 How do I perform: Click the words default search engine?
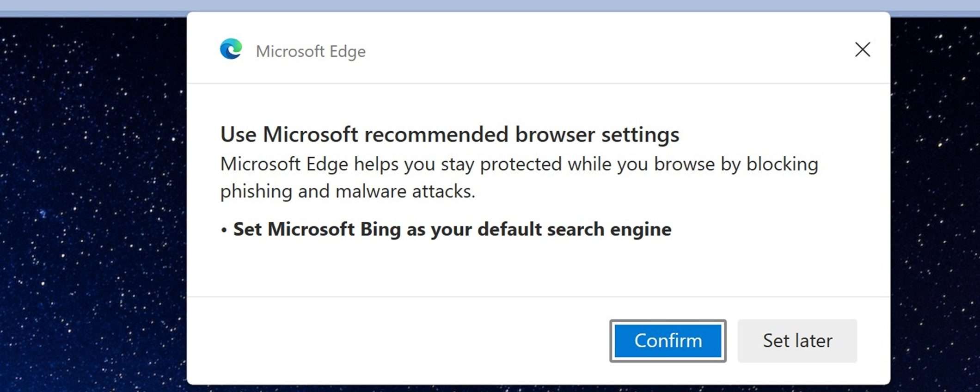(x=574, y=229)
